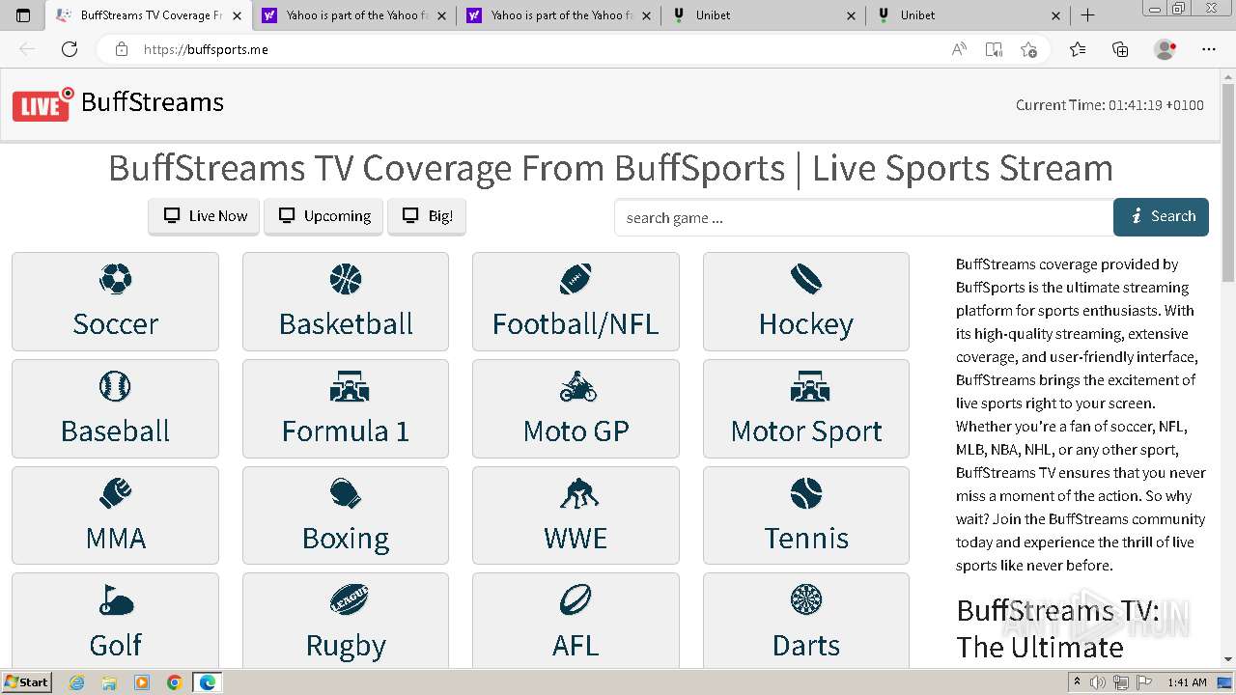Launch Chrome from taskbar
Screen dimensions: 1236x695
click(x=174, y=682)
